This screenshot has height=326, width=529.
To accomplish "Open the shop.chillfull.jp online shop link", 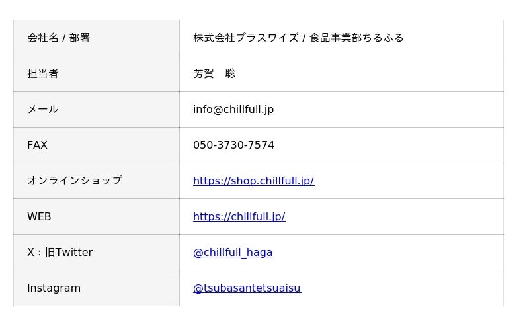I will coord(253,181).
